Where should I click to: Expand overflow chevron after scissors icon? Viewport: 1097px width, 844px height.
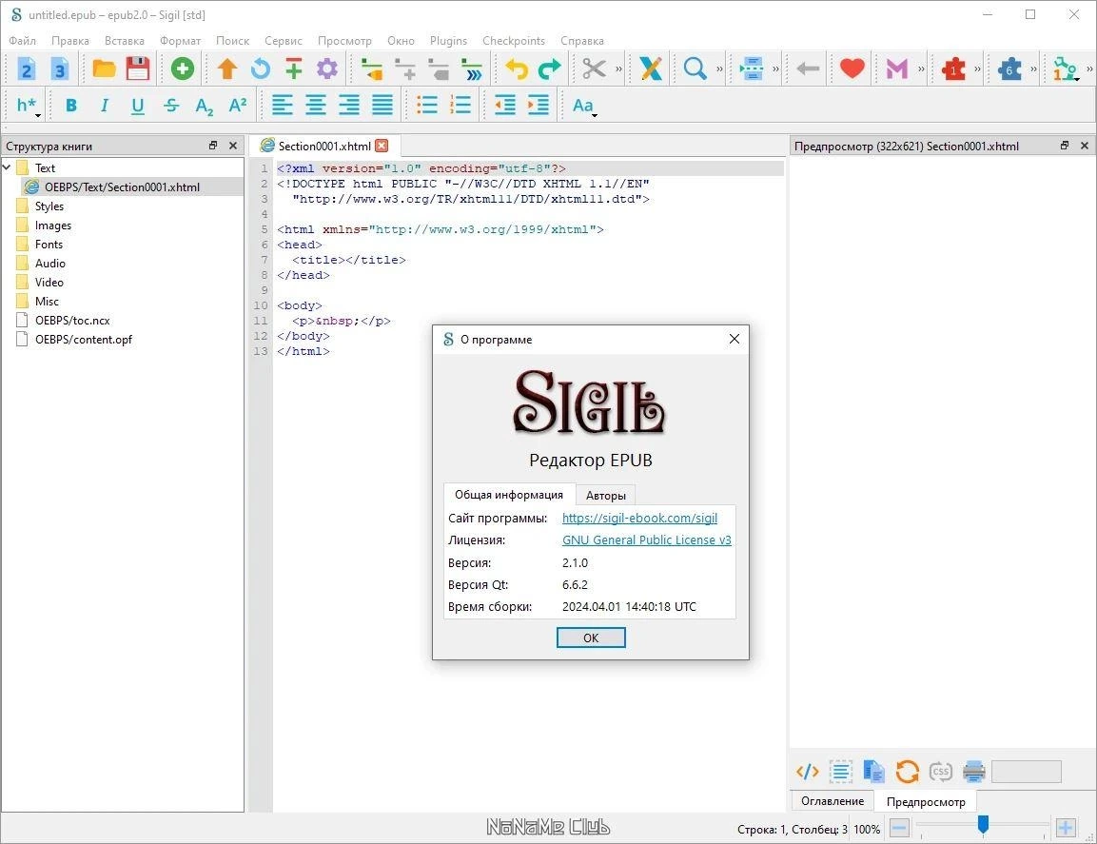pos(618,69)
